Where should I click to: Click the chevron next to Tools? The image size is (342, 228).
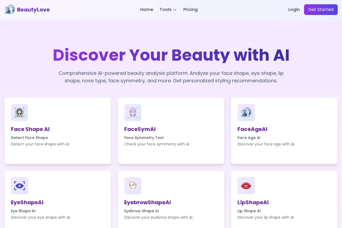point(175,10)
